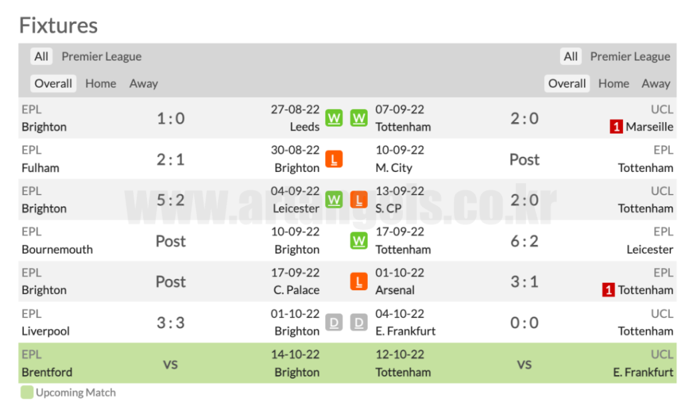This screenshot has width=681, height=413.
Task: Select the left All competitions filter
Action: tap(41, 56)
